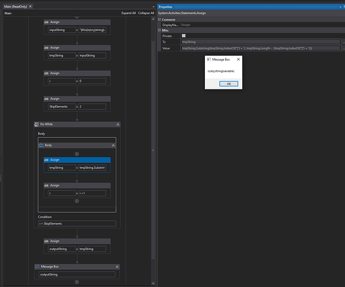Collapse the Body sequence chevron
This screenshot has width=345, height=287.
click(x=113, y=145)
